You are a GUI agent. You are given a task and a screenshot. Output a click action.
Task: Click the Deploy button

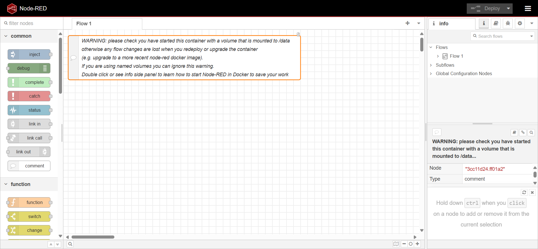(x=486, y=8)
